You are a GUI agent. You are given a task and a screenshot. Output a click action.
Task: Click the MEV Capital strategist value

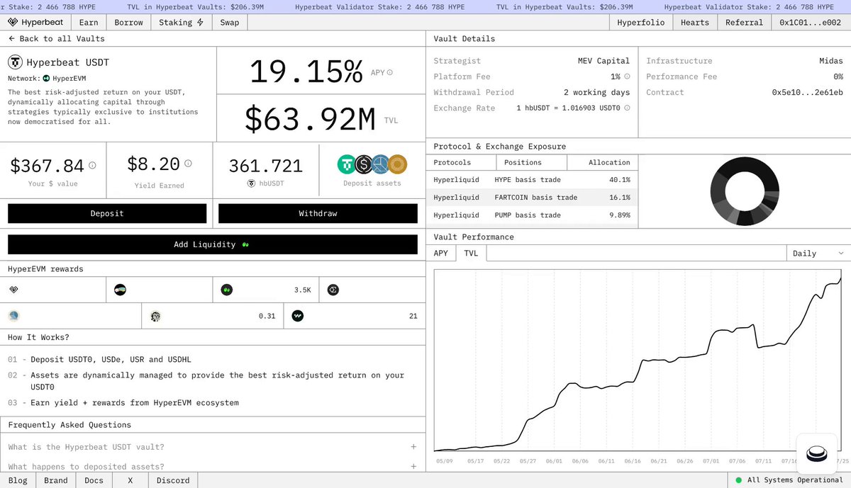[604, 61]
